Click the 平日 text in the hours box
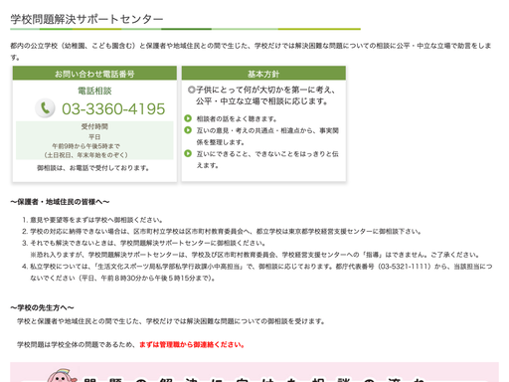This screenshot has height=382, width=509. [x=94, y=137]
